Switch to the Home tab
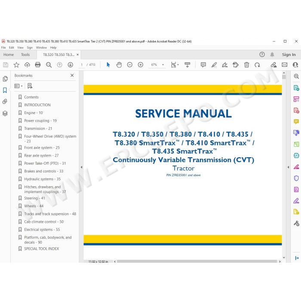Viewport: 301px width, 301px height. 9,55
